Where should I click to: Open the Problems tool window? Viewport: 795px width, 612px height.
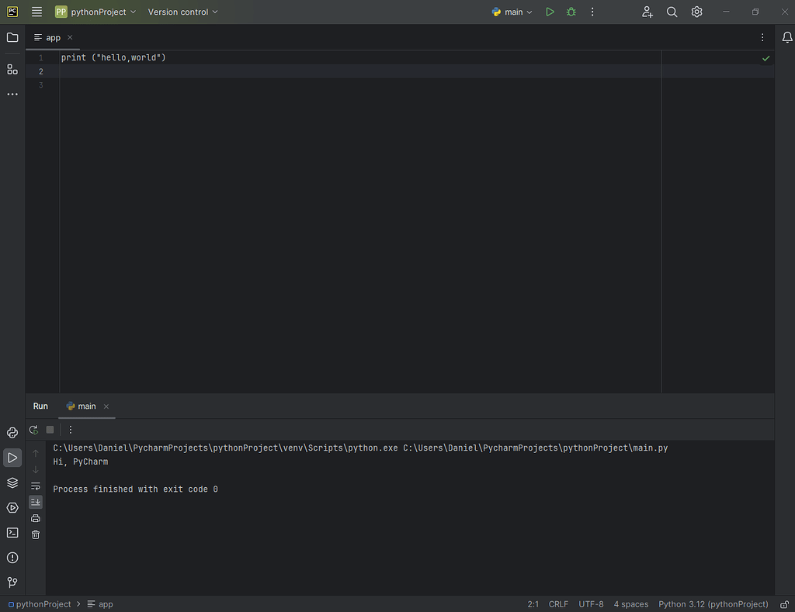(x=12, y=558)
